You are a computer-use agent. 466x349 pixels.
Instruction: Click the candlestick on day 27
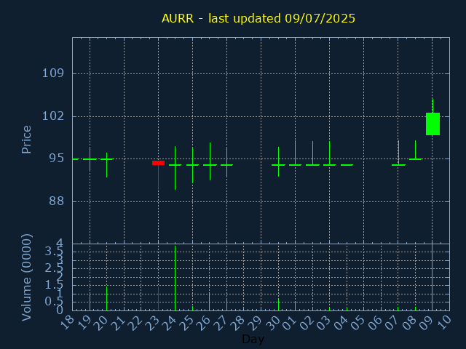(x=226, y=162)
